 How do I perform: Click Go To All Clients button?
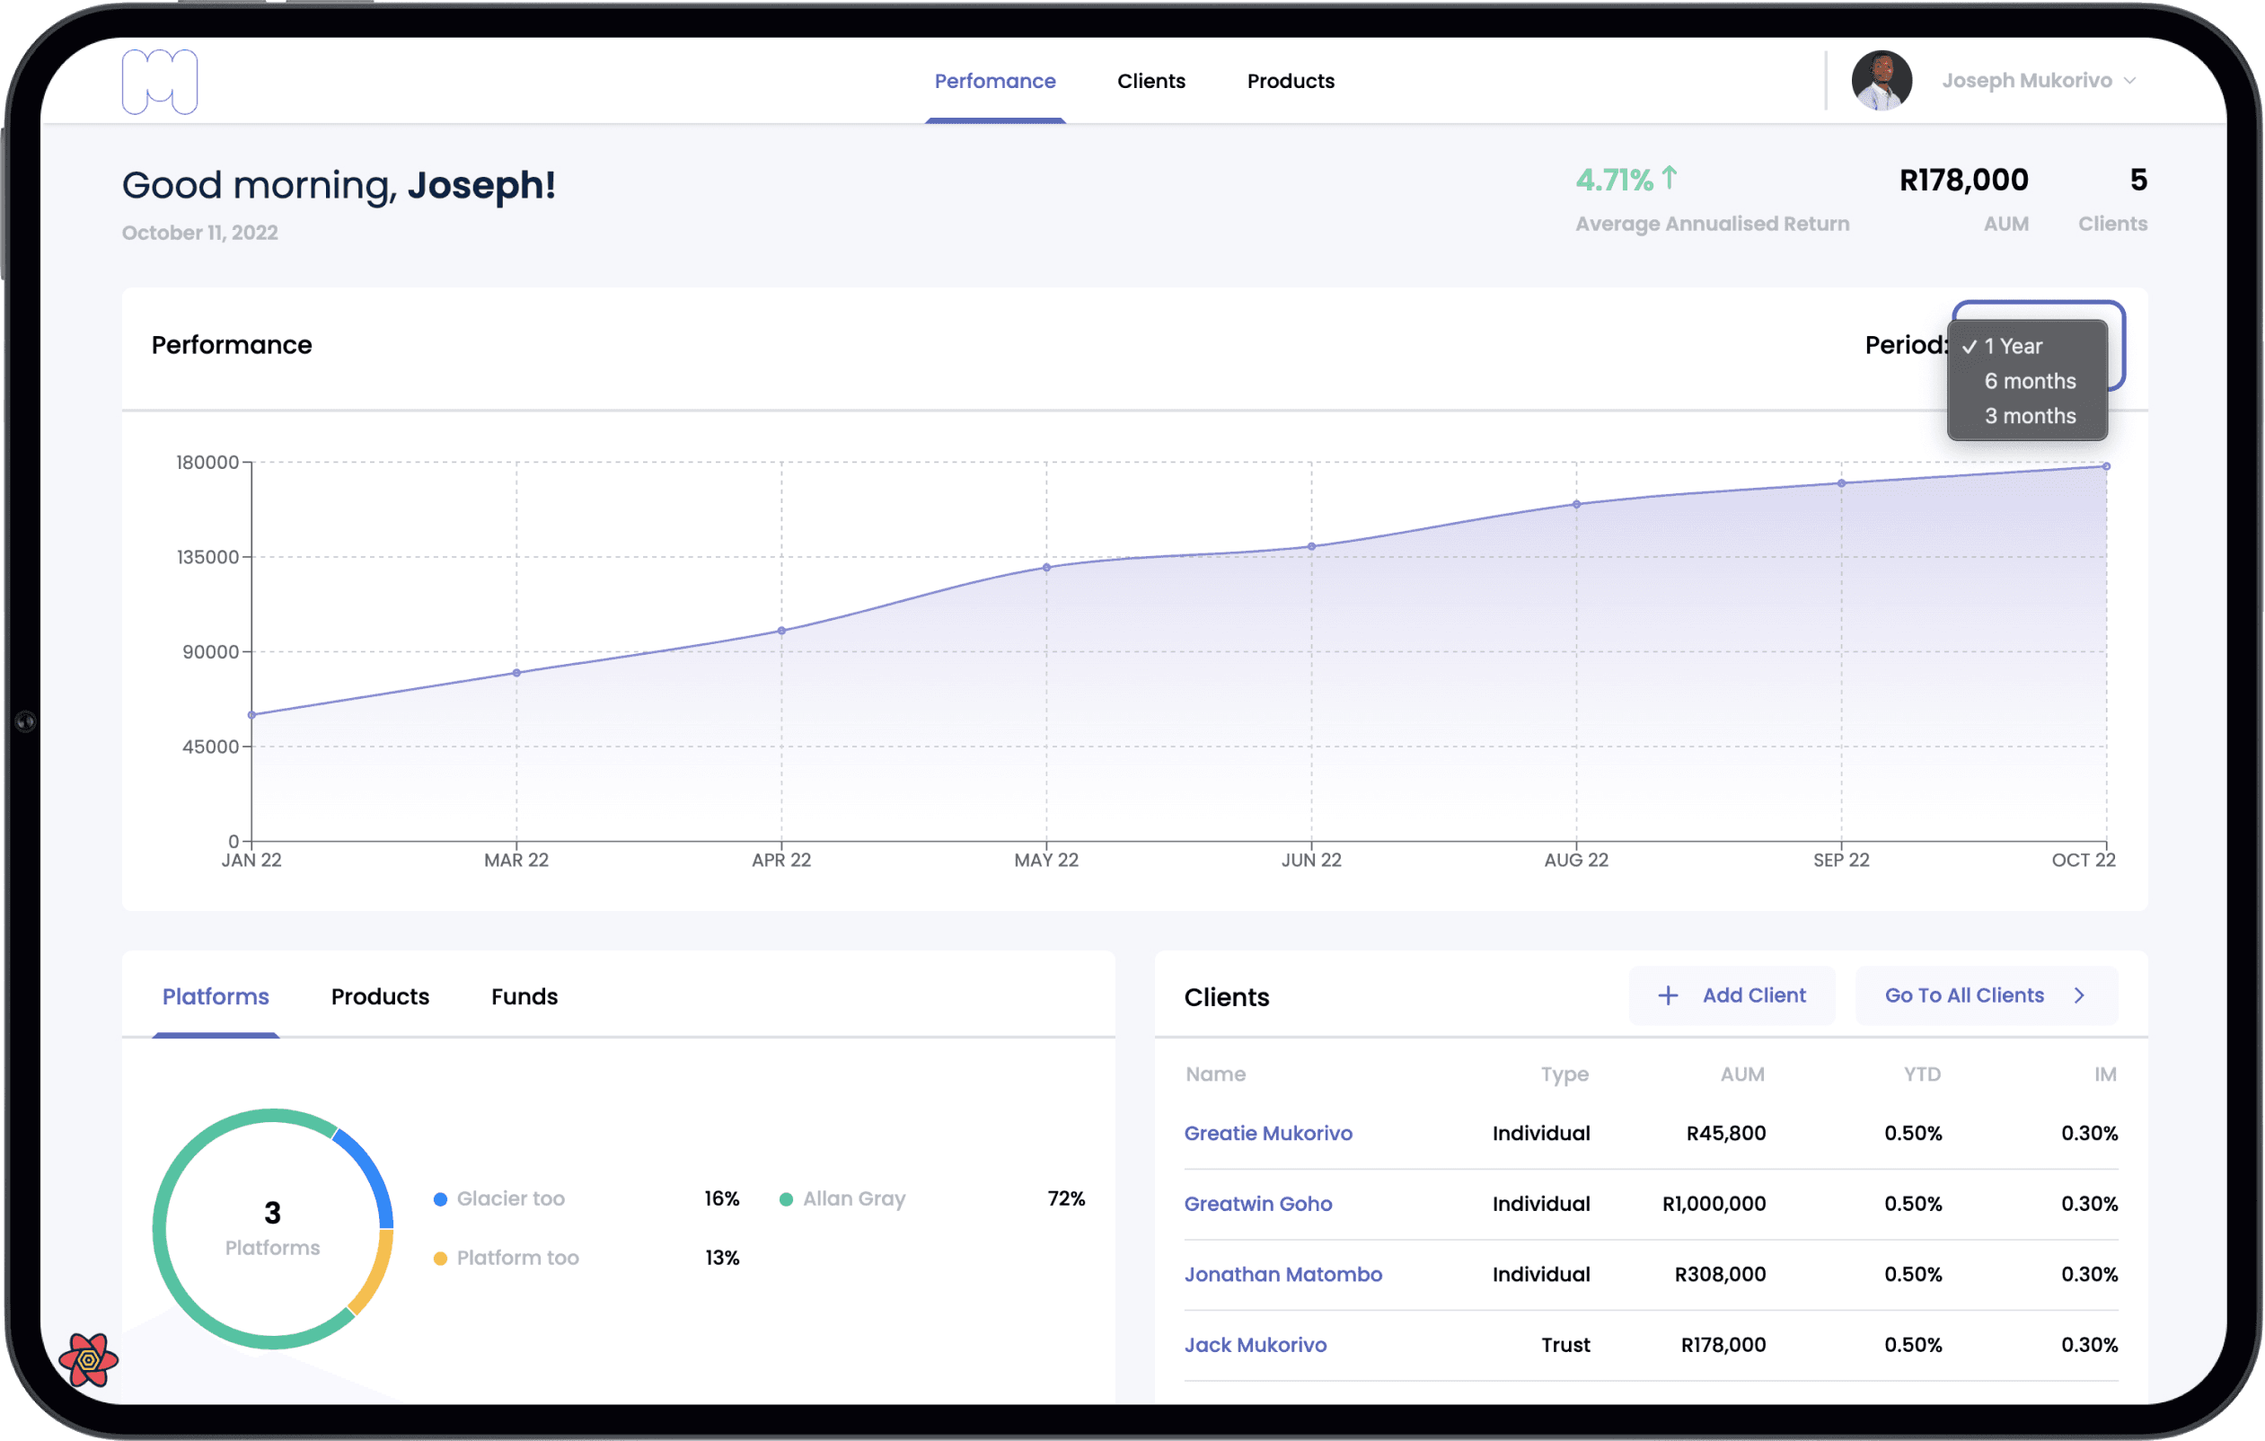(x=1987, y=995)
